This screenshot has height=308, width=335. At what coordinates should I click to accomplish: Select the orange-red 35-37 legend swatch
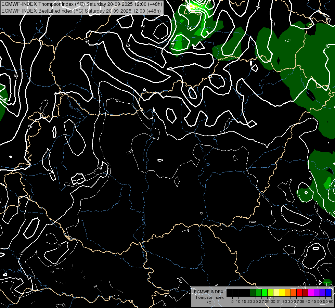(x=294, y=293)
